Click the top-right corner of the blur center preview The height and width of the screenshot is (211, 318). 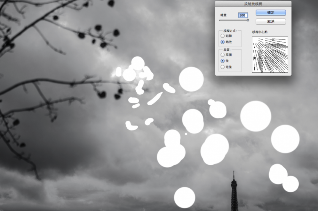point(287,38)
